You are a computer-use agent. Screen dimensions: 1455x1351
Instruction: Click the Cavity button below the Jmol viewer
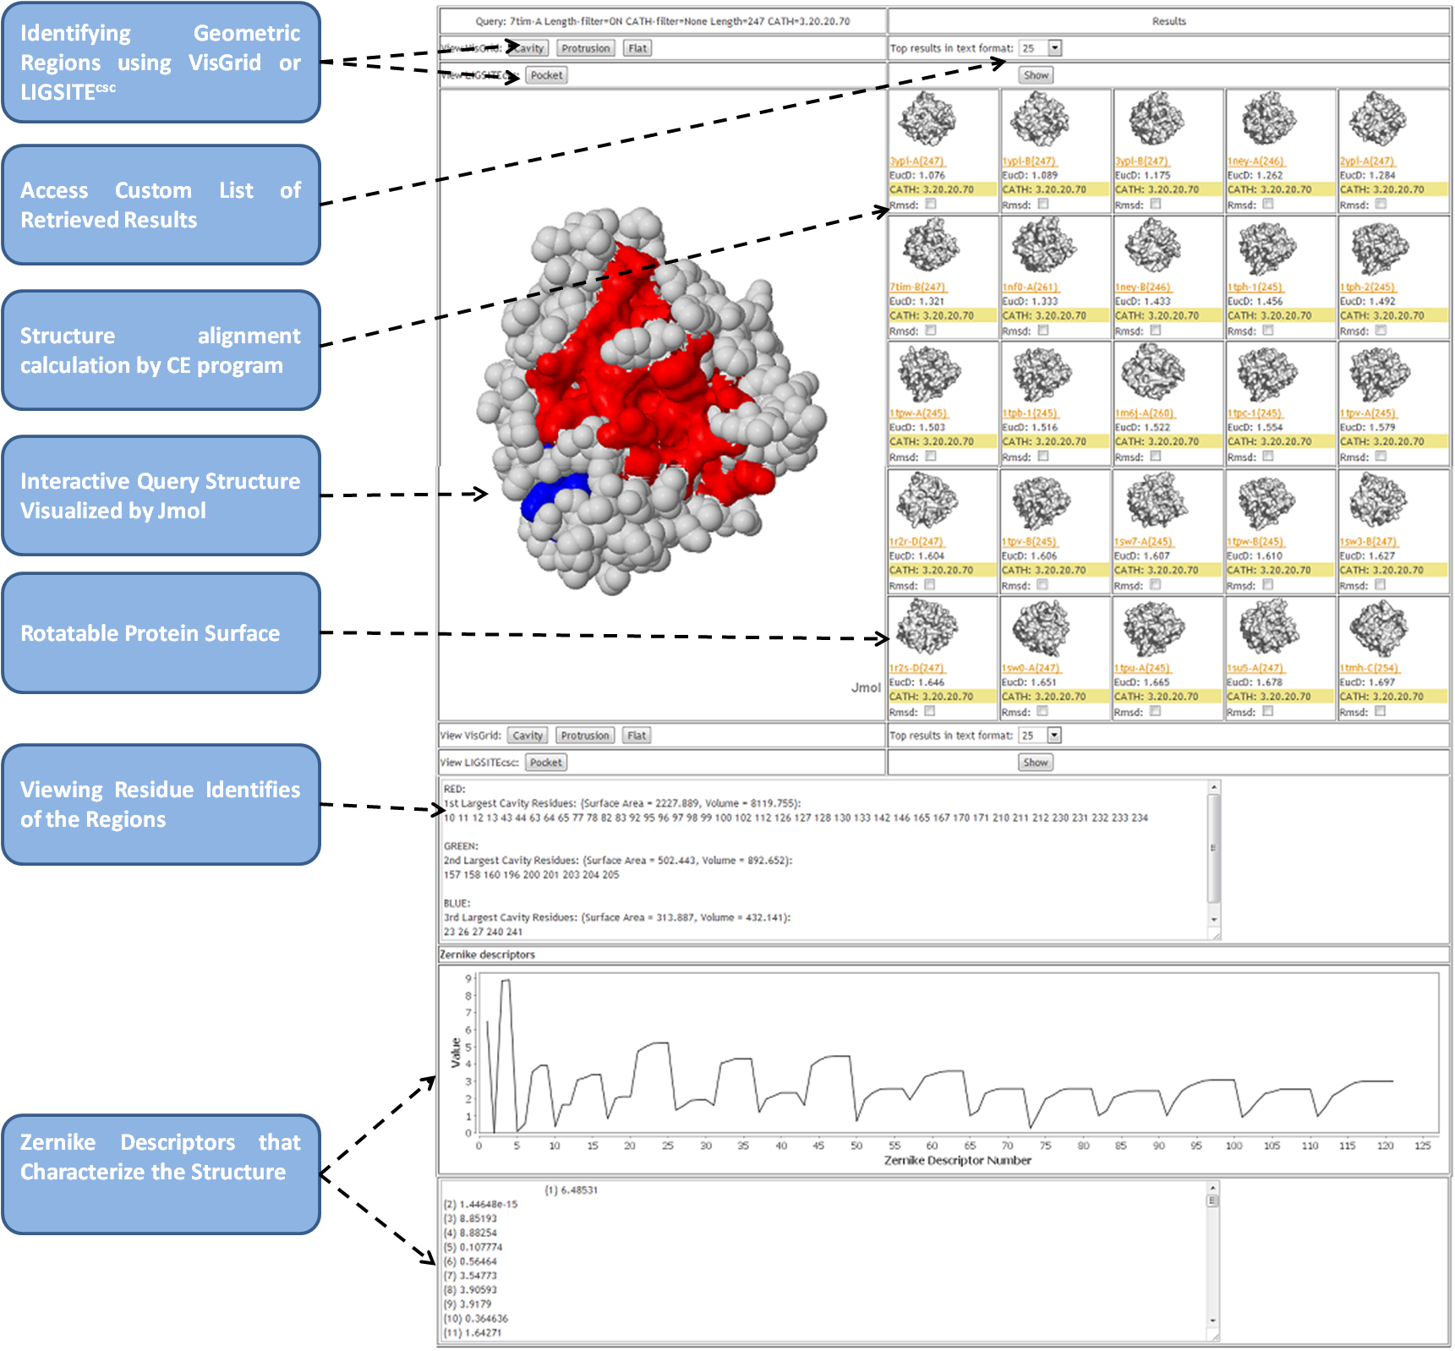pos(528,736)
